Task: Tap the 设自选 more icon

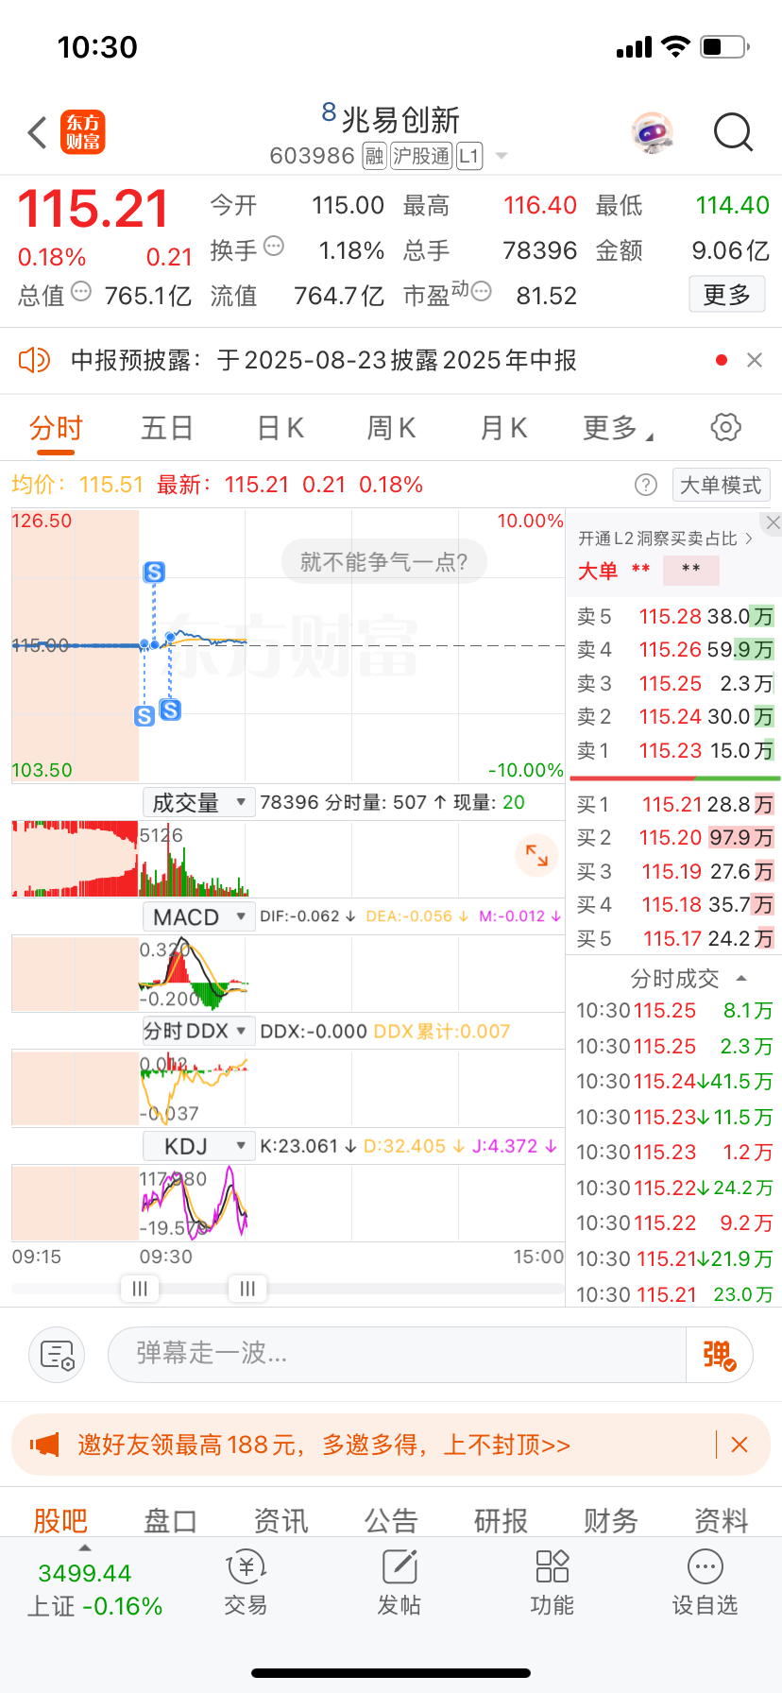Action: pos(705,1567)
